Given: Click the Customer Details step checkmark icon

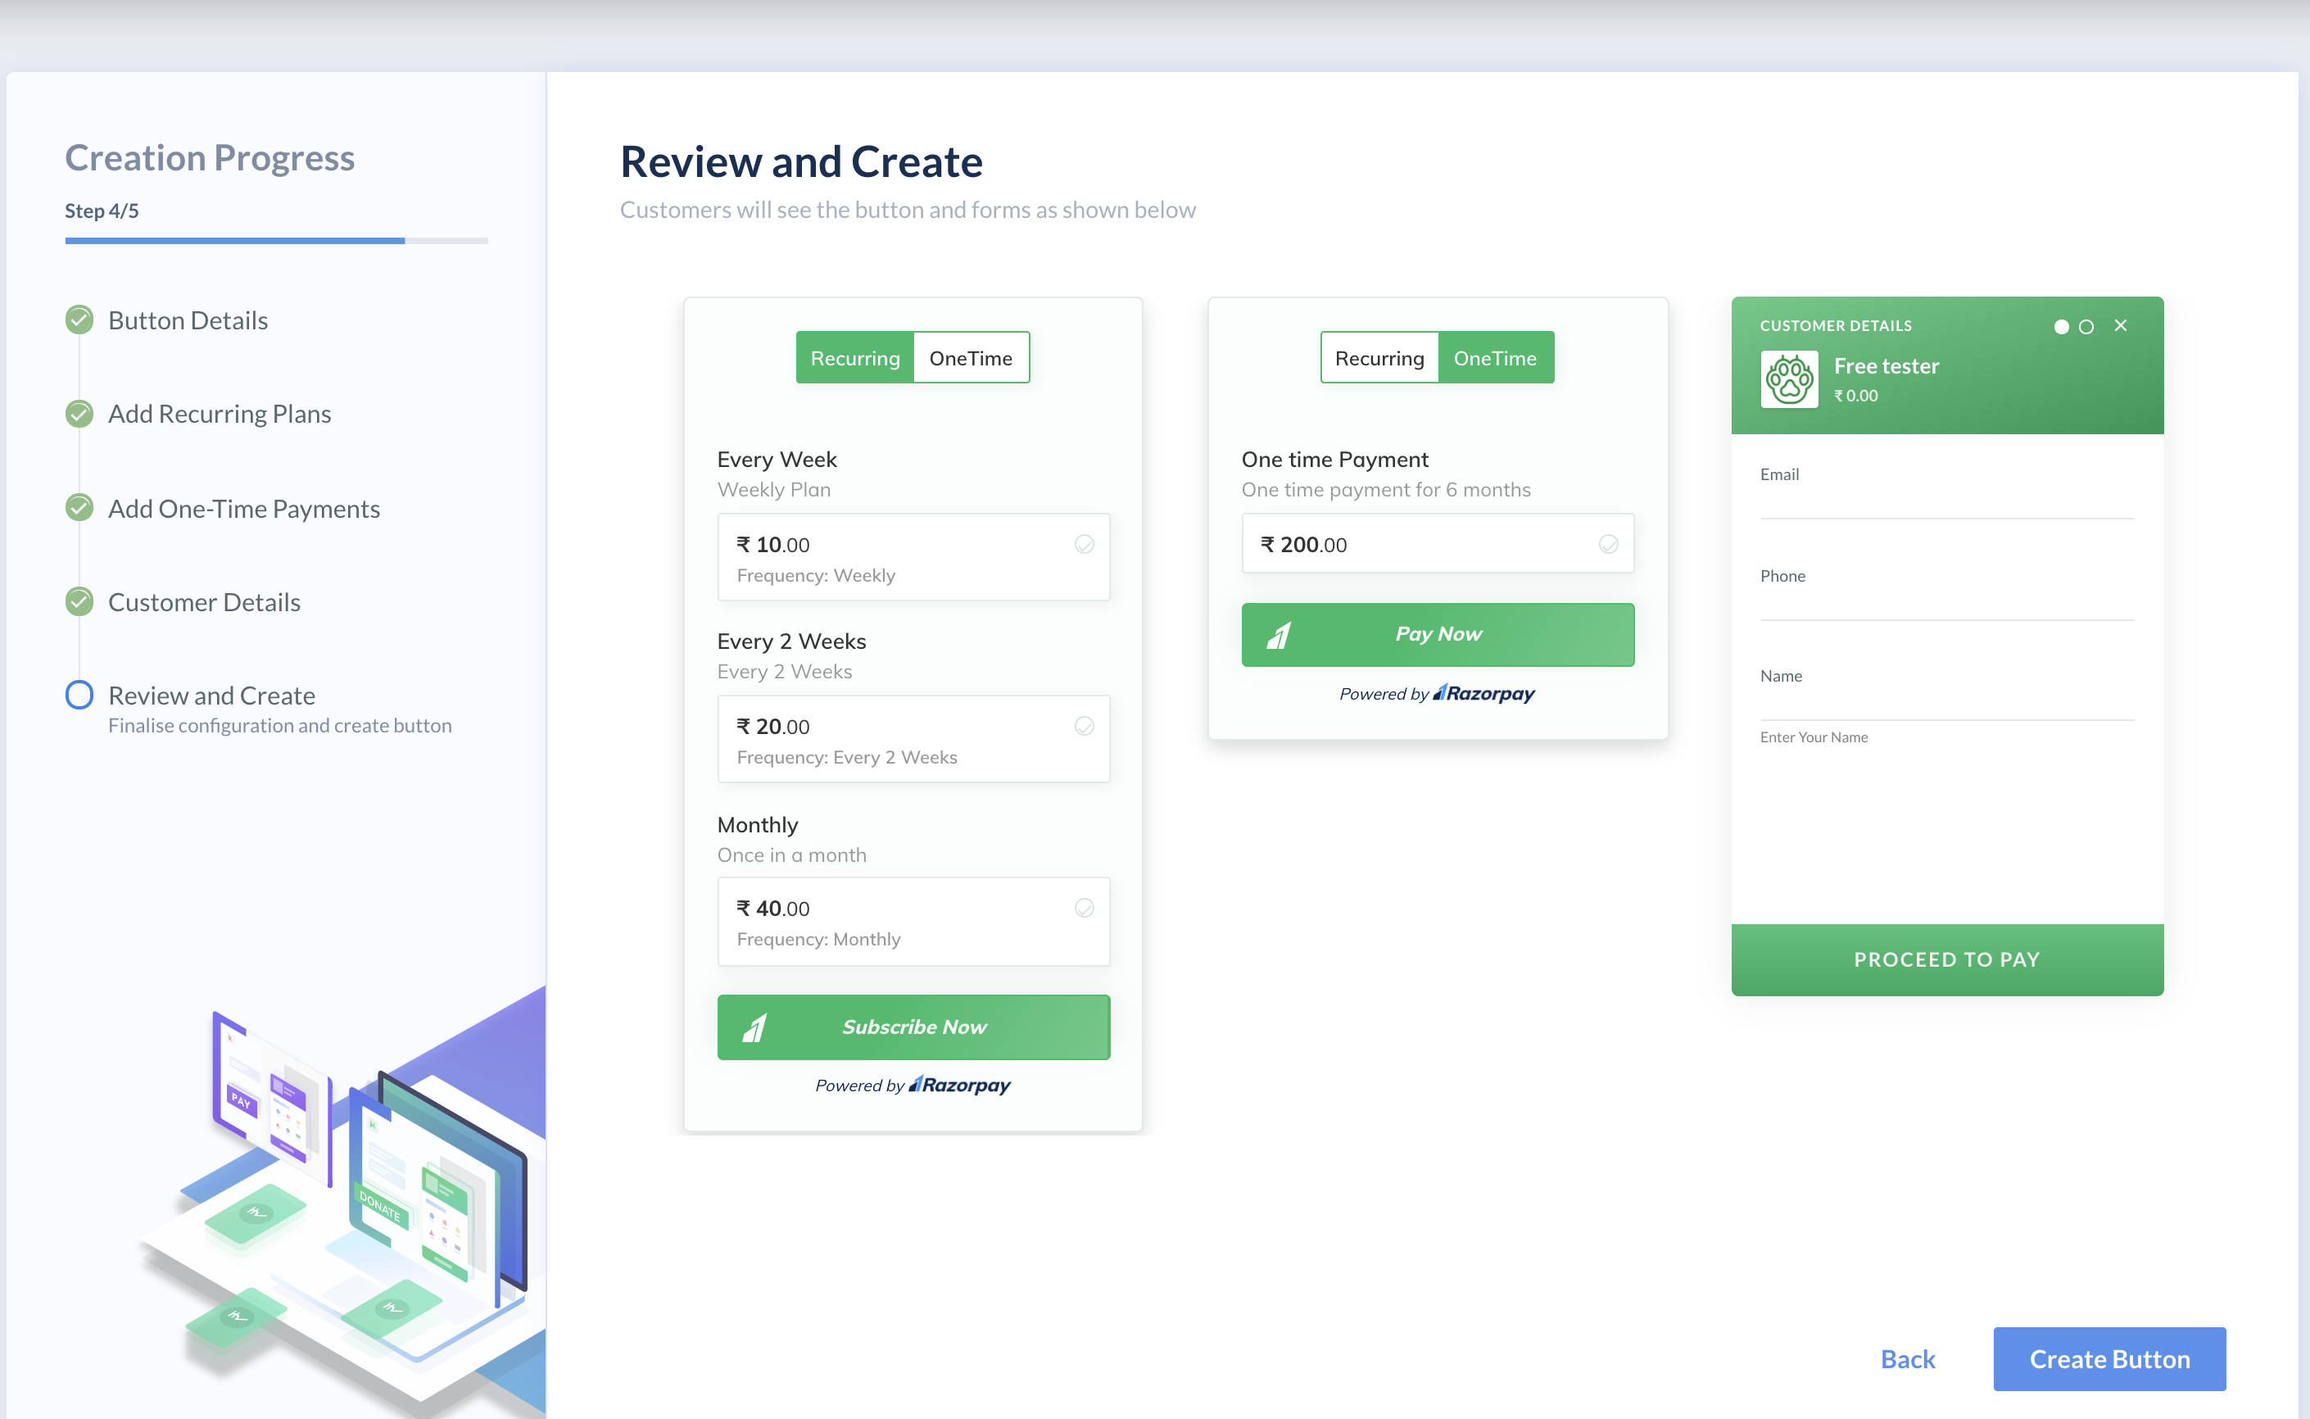Looking at the screenshot, I should (79, 601).
